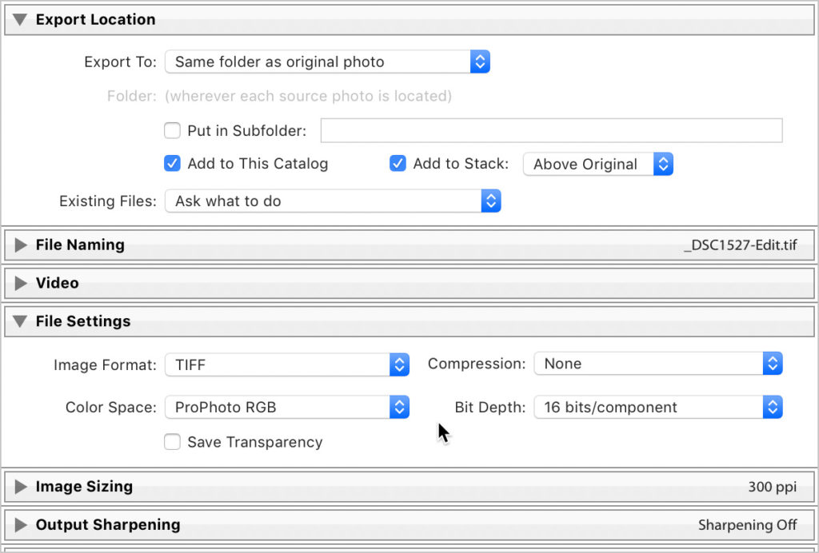Expand the File Naming section
Screen dimensions: 819x553
click(21, 245)
